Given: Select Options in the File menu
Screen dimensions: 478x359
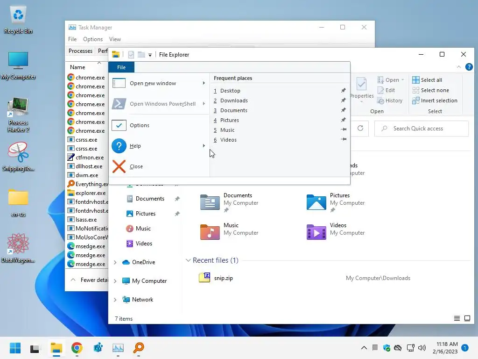Looking at the screenshot, I should tap(159, 125).
